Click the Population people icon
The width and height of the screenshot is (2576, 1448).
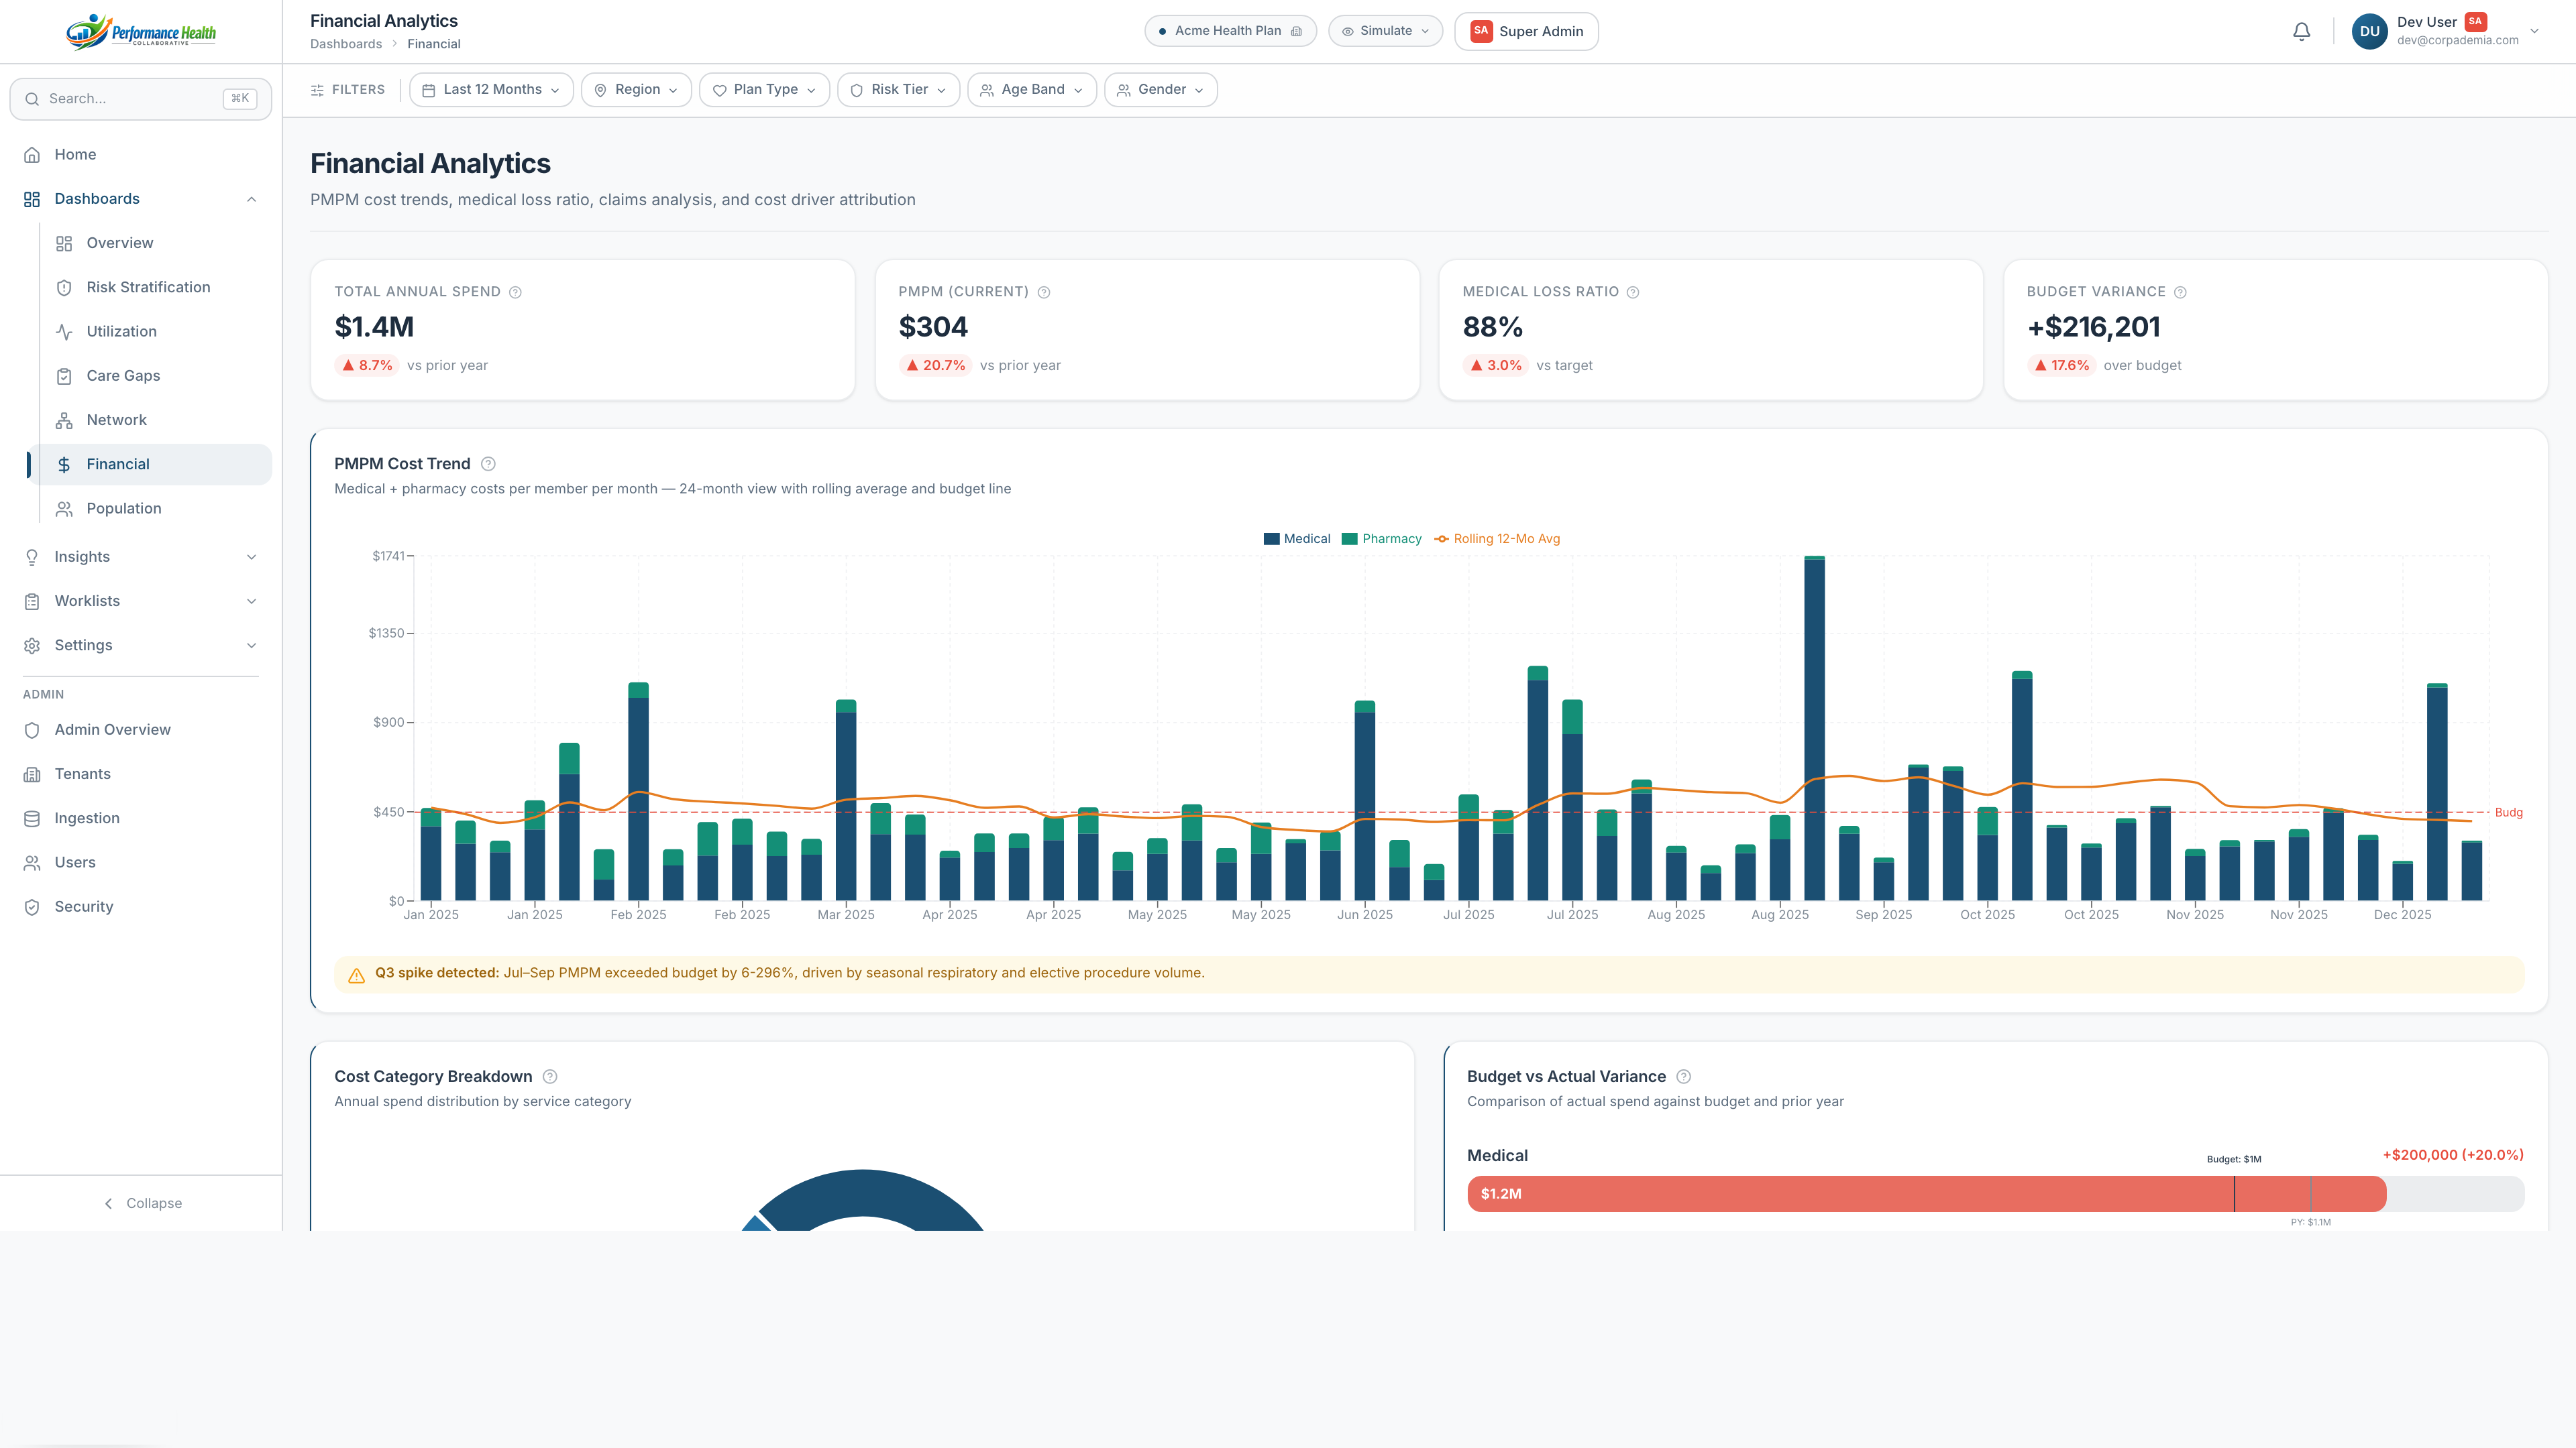[x=64, y=509]
